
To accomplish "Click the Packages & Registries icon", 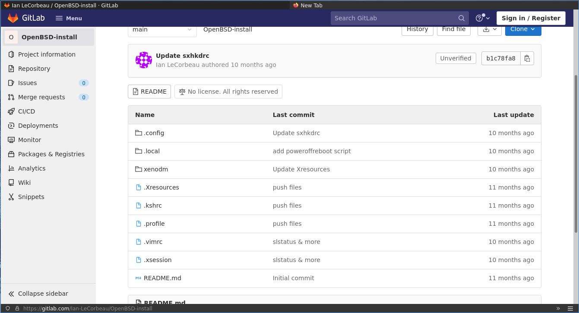I will pos(11,154).
